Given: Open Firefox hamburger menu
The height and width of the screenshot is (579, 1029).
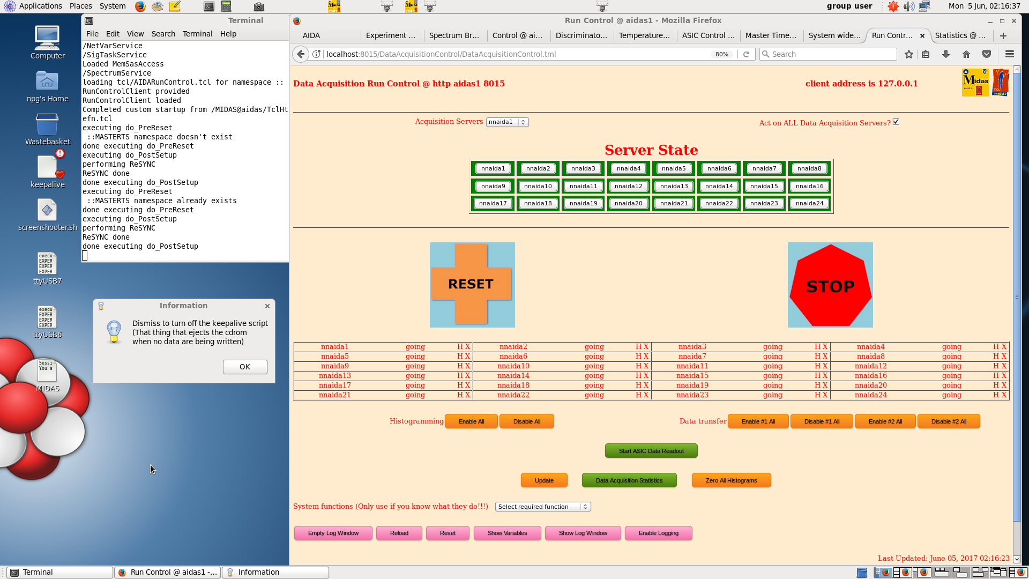Looking at the screenshot, I should pyautogui.click(x=1010, y=54).
